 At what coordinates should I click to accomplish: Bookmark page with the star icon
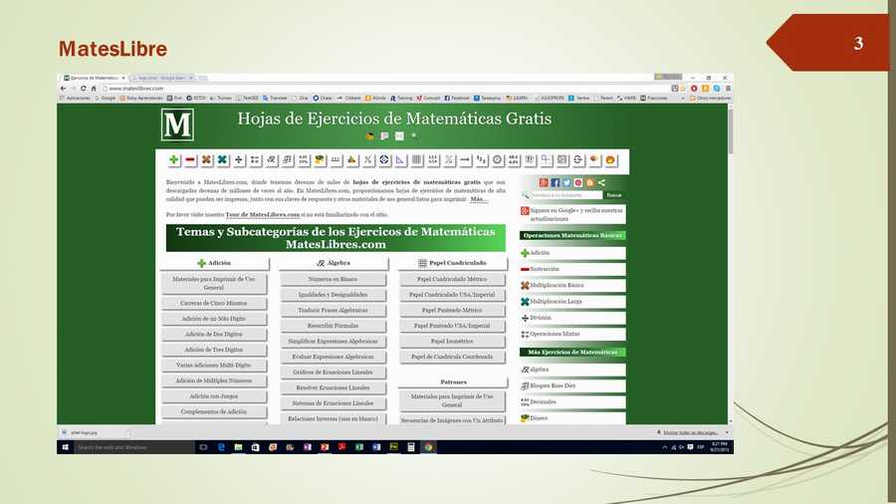pyautogui.click(x=683, y=89)
